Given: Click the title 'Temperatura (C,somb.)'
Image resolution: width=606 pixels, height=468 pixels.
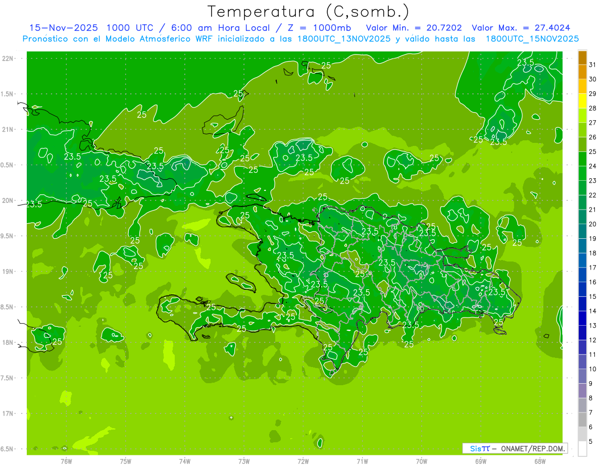Looking at the screenshot, I should 308,12.
